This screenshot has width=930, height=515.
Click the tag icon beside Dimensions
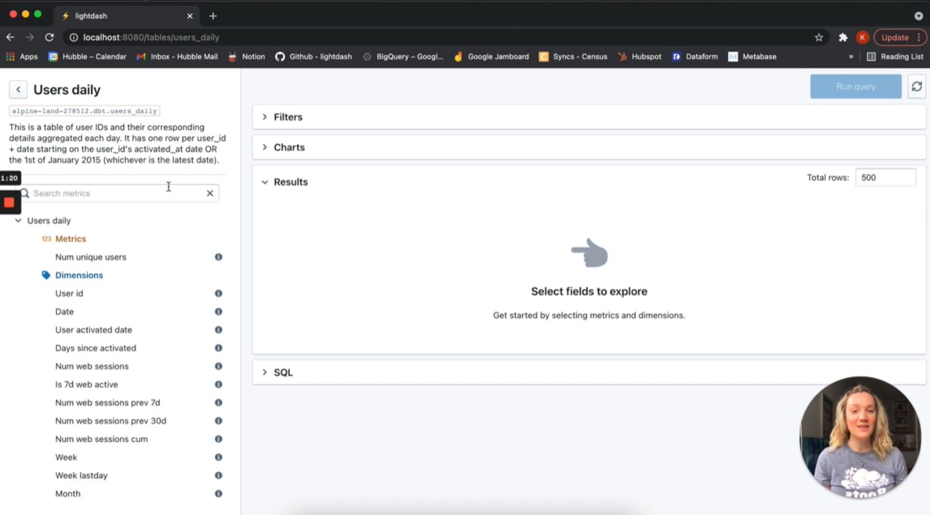point(46,275)
